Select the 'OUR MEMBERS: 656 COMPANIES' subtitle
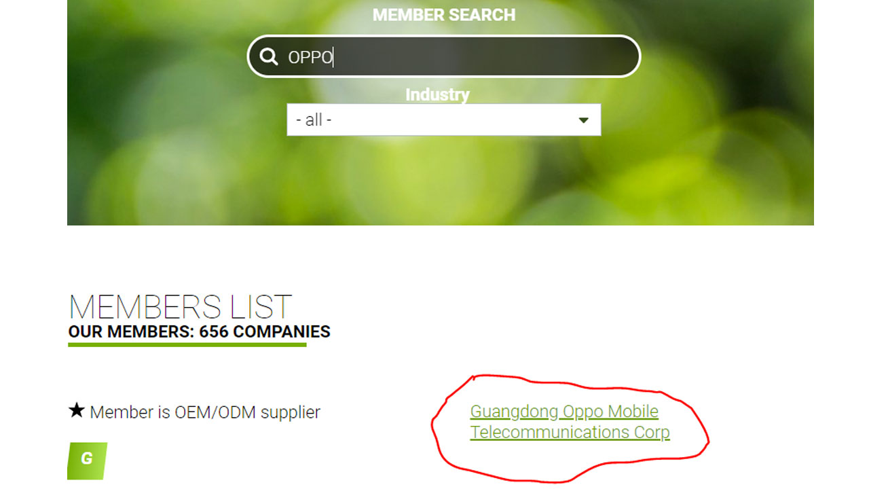 (200, 331)
